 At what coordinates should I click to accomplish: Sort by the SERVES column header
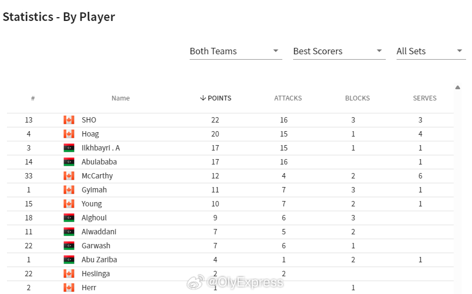425,98
